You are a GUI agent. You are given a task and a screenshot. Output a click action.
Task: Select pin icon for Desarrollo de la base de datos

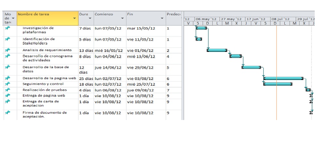coord(8,67)
